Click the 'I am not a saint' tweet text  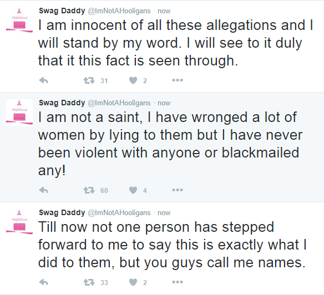[170, 144]
